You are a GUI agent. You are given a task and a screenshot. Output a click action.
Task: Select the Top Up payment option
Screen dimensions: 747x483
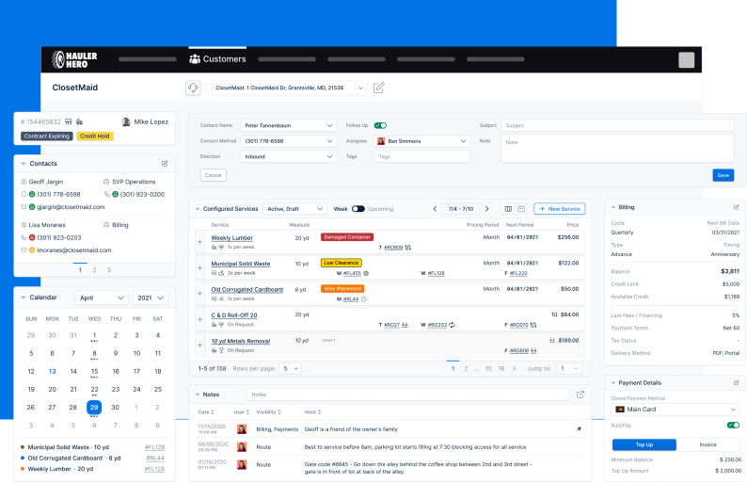click(644, 444)
